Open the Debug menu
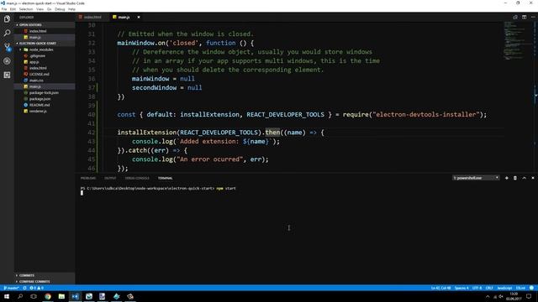This screenshot has width=538, height=302. click(x=60, y=9)
